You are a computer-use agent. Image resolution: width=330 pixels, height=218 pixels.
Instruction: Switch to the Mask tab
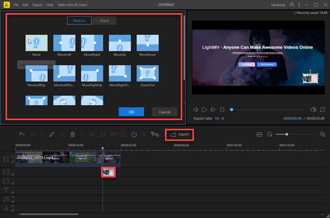(x=104, y=21)
